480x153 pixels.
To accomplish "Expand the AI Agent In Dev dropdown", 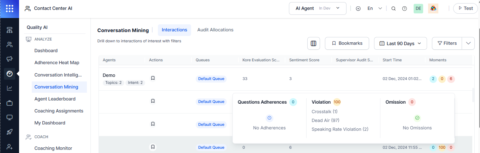I will [x=318, y=8].
